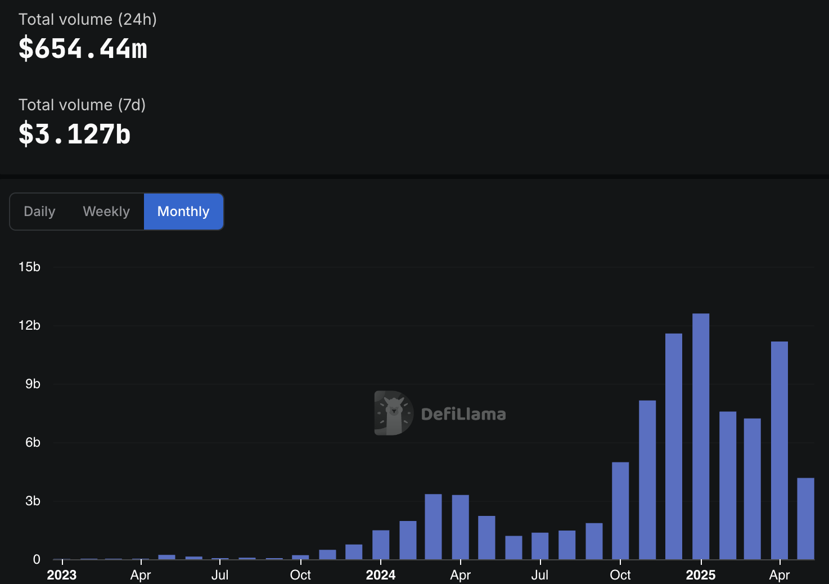
Task: Click the $3.127b 7d volume value
Action: (75, 134)
